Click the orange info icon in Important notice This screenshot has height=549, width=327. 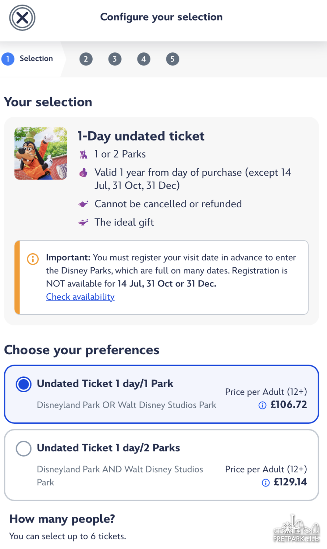[x=33, y=259]
